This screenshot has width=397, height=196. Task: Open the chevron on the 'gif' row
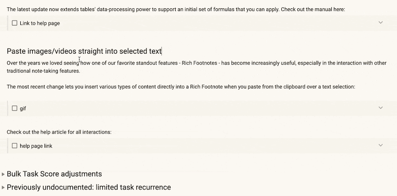click(381, 108)
